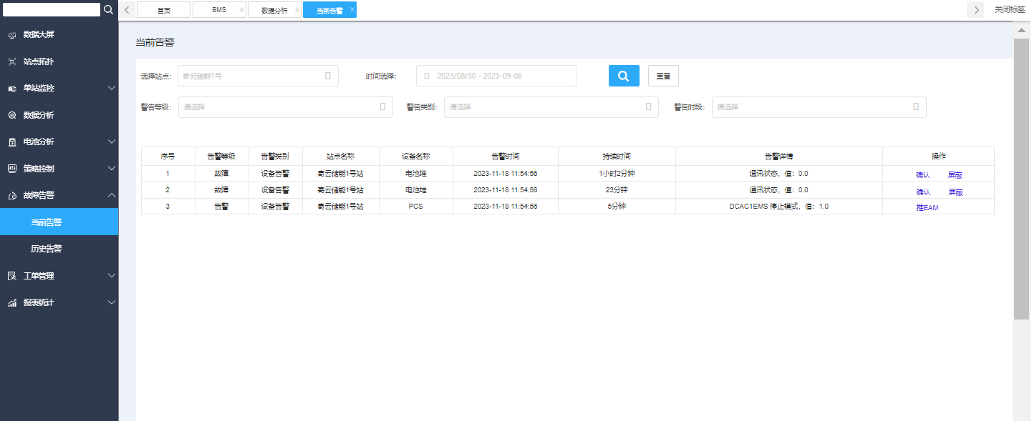Click 确认 for alarm row 1
The width and height of the screenshot is (1032, 421).
pyautogui.click(x=923, y=174)
